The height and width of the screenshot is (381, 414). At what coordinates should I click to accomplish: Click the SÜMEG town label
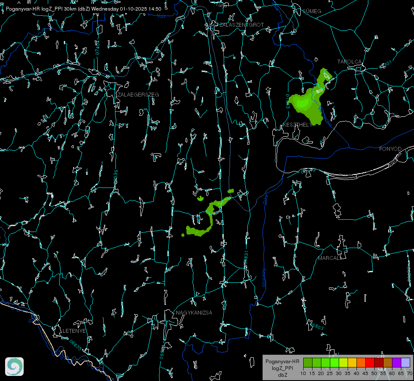312,11
